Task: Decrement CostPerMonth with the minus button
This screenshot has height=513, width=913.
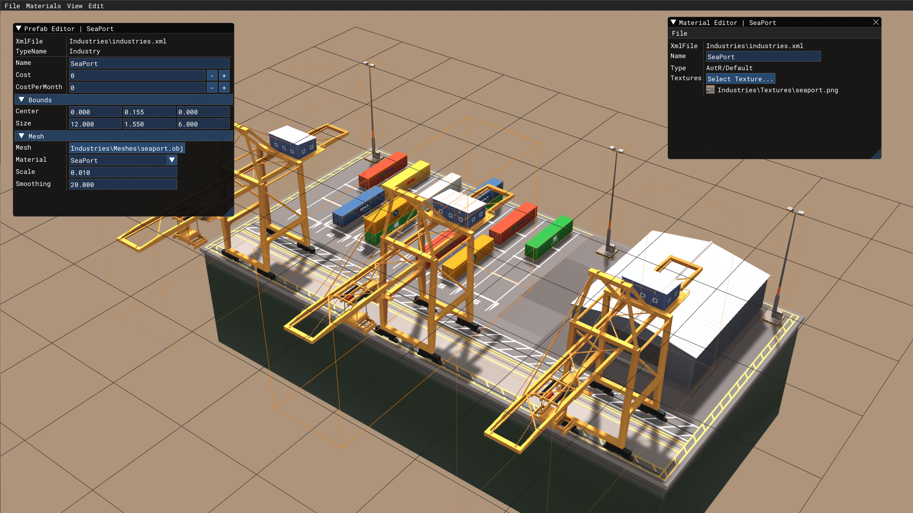Action: [x=211, y=87]
